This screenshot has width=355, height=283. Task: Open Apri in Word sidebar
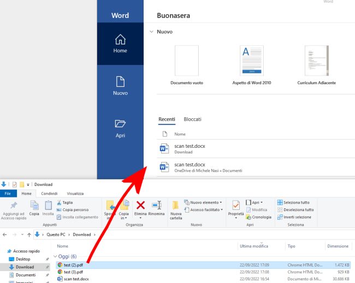click(120, 128)
